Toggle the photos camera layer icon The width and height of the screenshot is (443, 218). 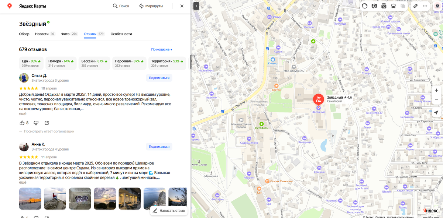pyautogui.click(x=384, y=6)
